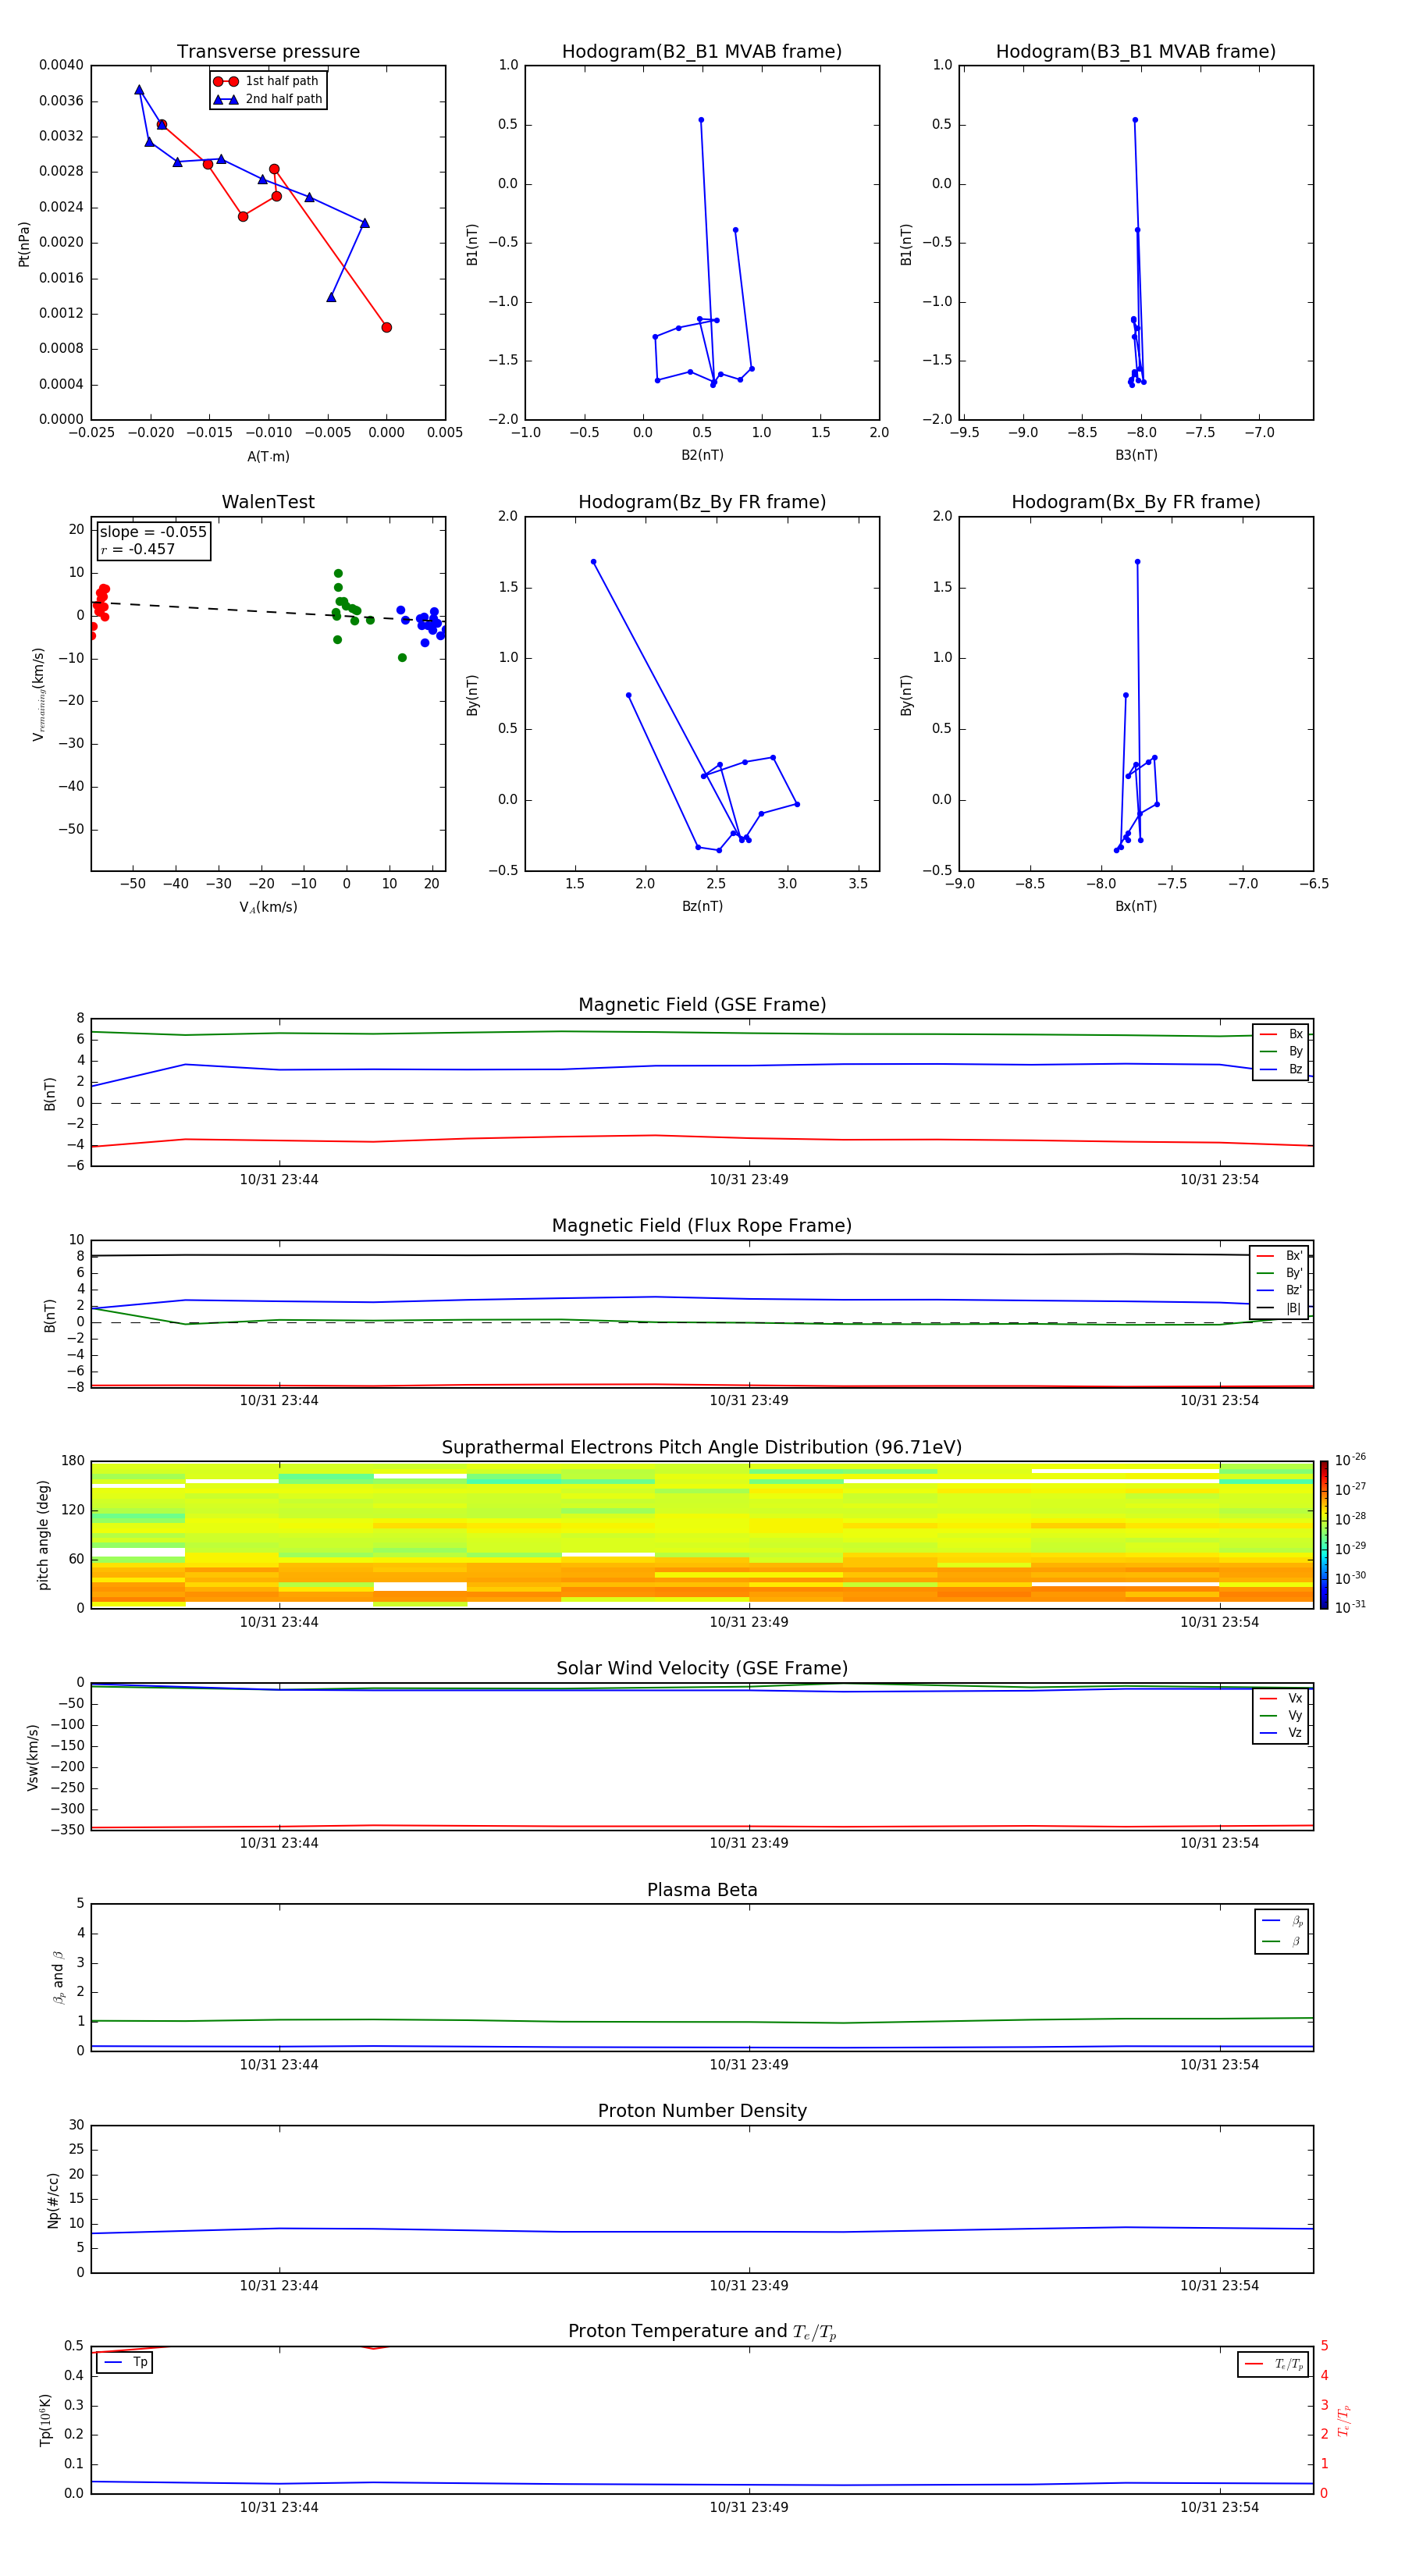Click topmost point in B2_B1 hodogram

(701, 120)
